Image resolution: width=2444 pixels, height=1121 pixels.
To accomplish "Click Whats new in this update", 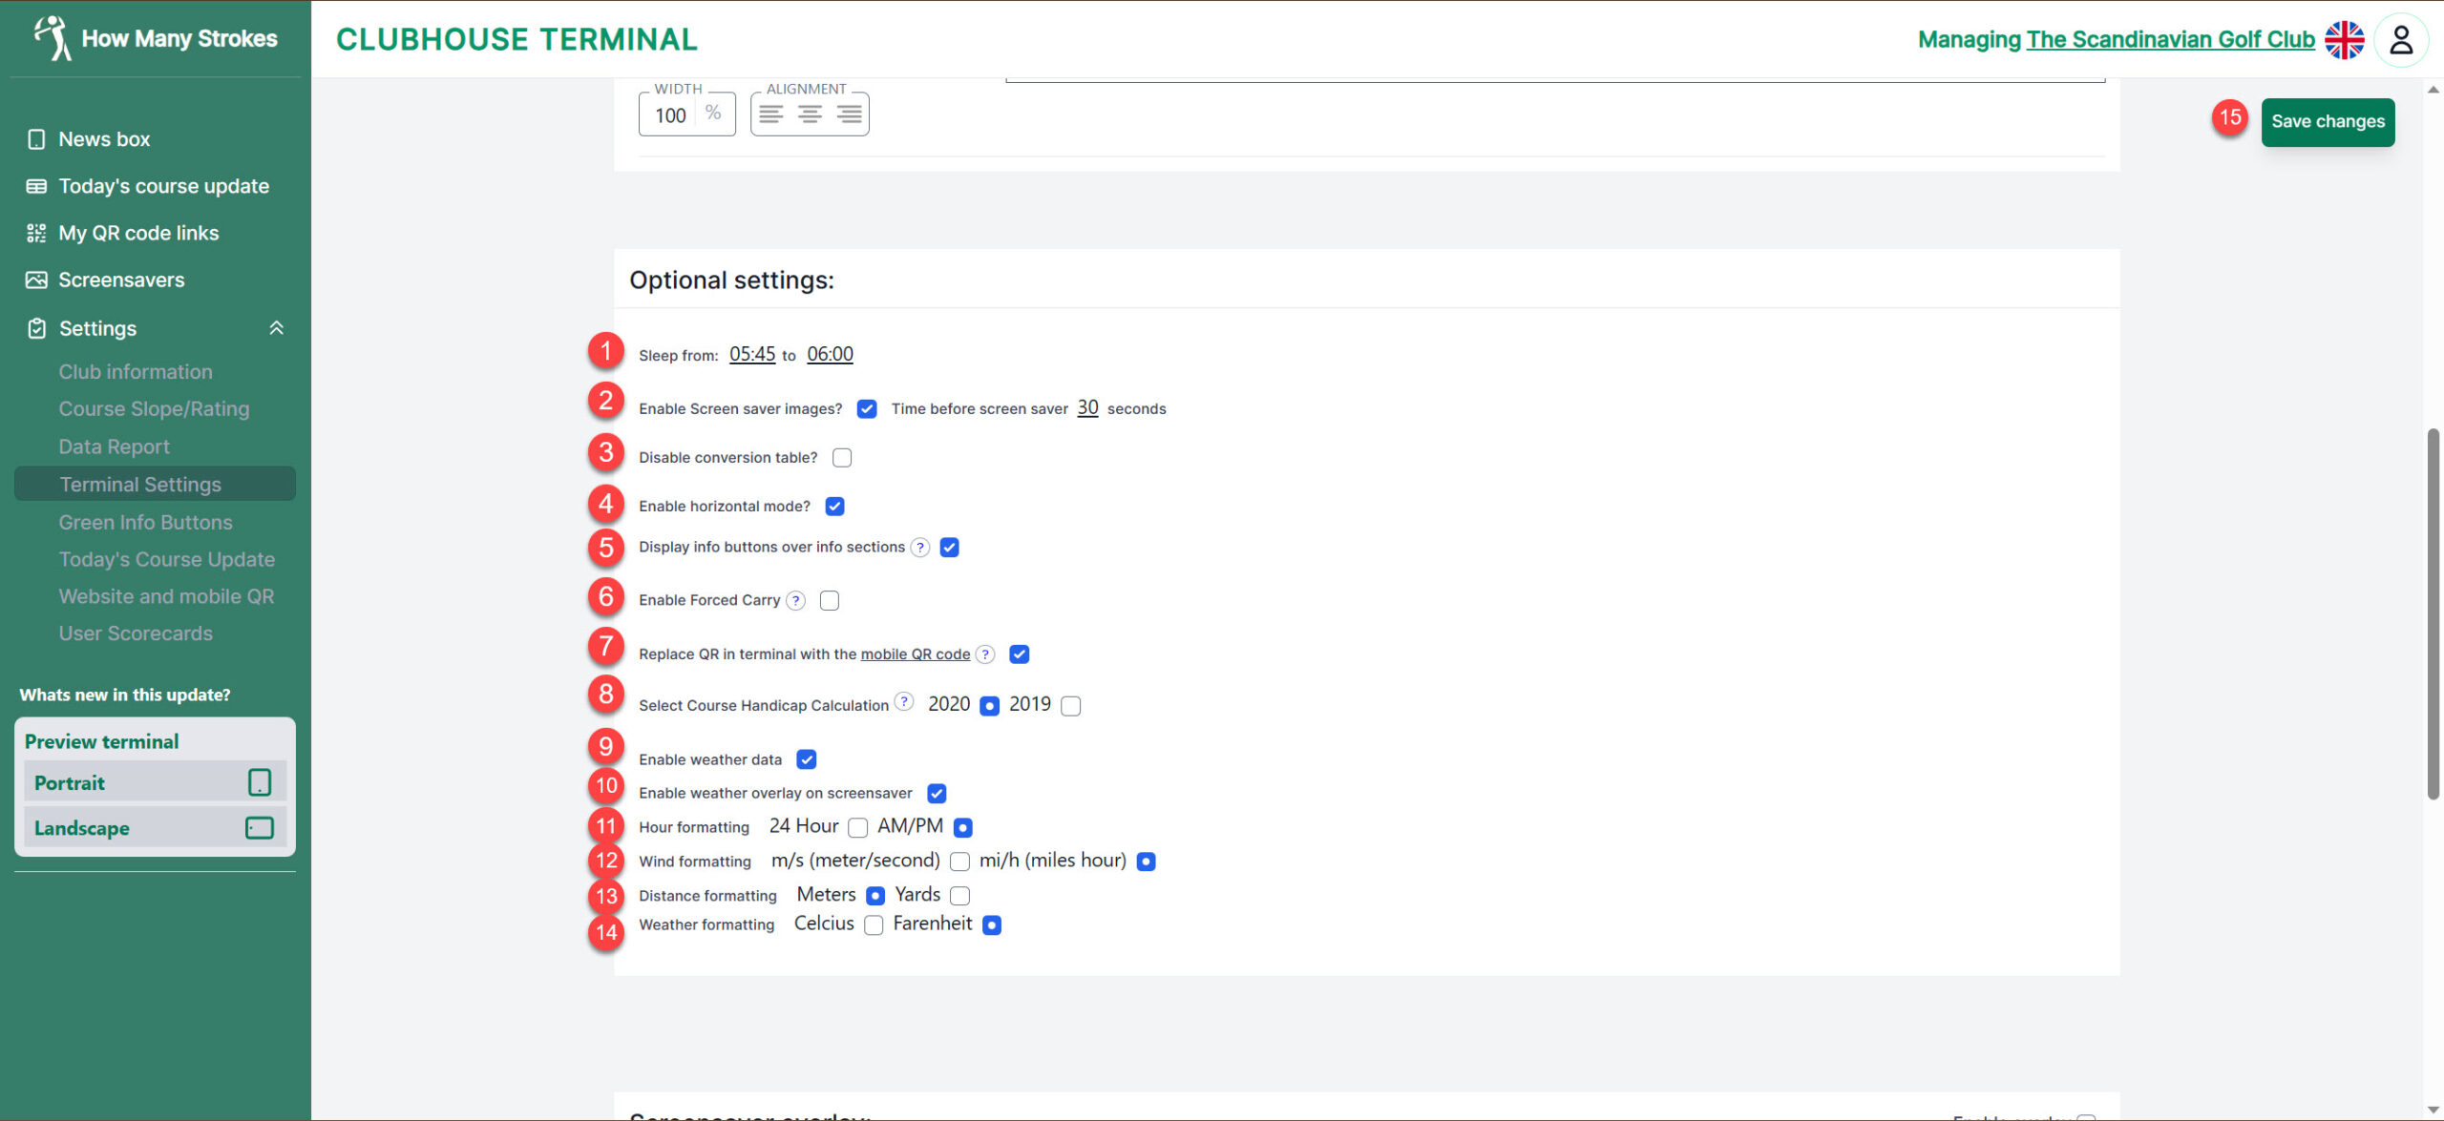I will point(125,695).
